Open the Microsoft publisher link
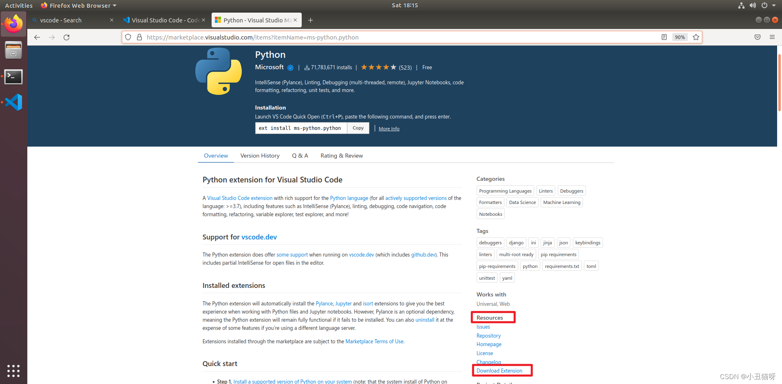782x384 pixels. (x=269, y=67)
